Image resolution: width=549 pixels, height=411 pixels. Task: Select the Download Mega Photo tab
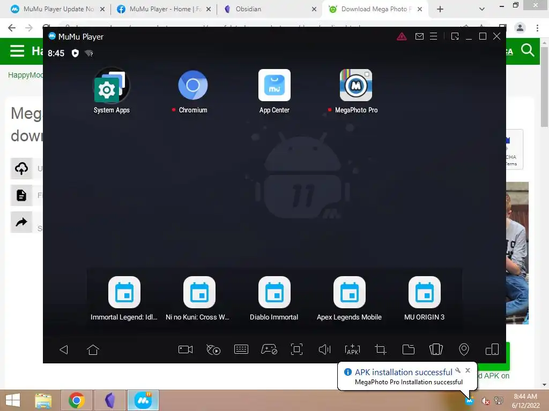[376, 9]
